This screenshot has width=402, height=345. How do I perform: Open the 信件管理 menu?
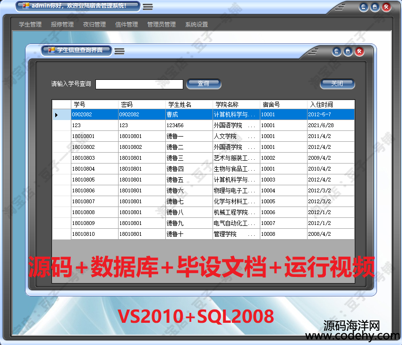127,25
